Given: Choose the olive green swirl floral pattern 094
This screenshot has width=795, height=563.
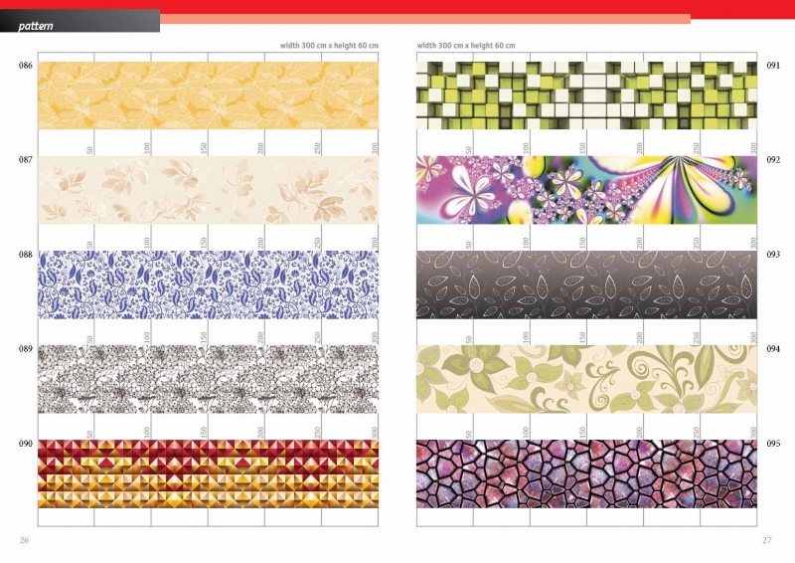Looking at the screenshot, I should pyautogui.click(x=586, y=378).
